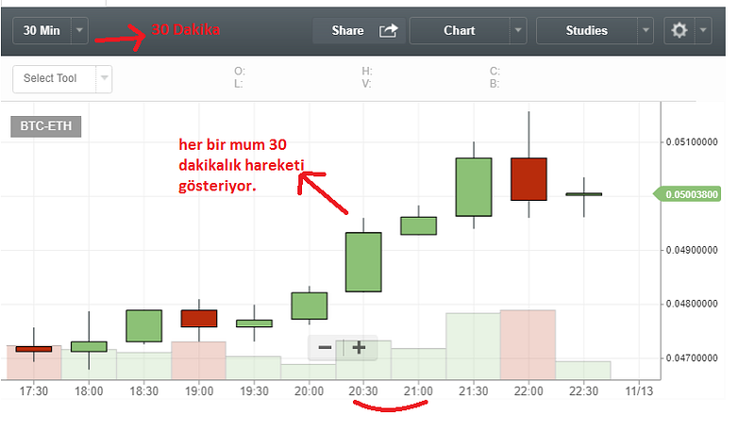
Task: Click the Chart button
Action: coord(460,30)
